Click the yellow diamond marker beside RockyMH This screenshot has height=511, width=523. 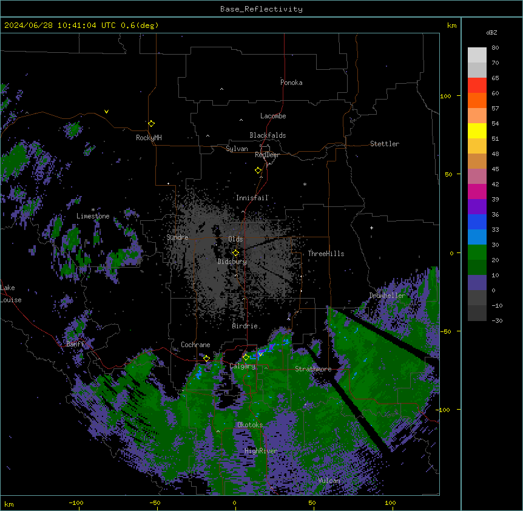coord(152,124)
